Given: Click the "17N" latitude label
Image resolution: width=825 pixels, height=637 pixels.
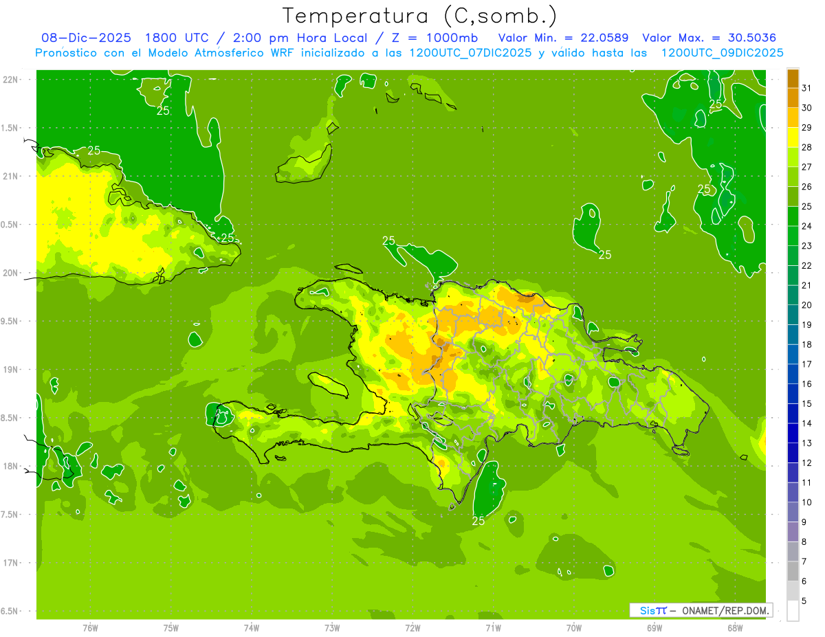Looking at the screenshot, I should click(x=11, y=563).
